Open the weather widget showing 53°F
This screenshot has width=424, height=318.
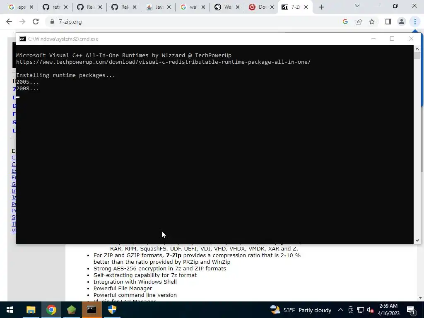point(301,310)
